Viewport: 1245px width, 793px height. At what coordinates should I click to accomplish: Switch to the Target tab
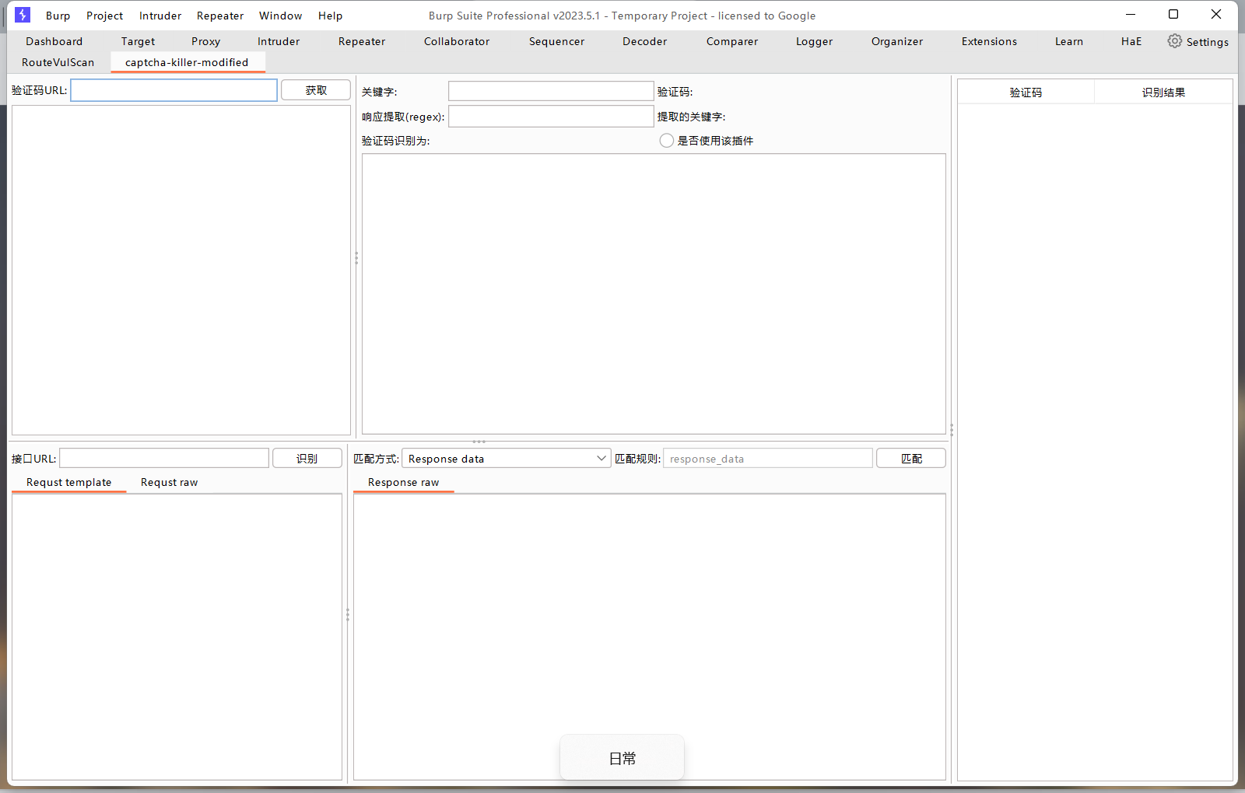point(138,41)
